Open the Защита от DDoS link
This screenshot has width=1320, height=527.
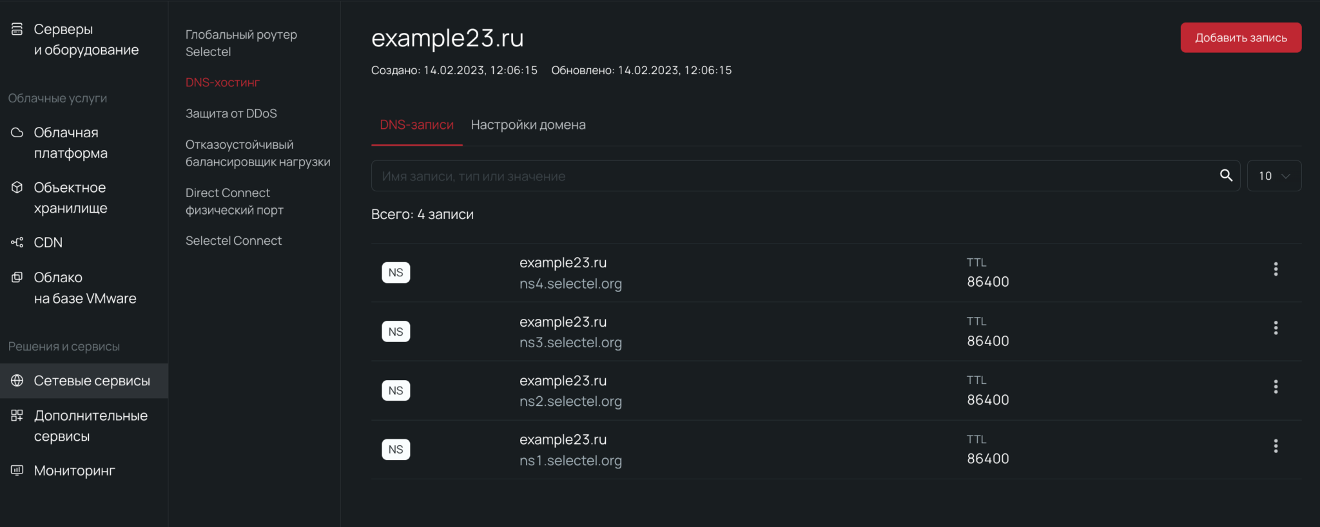(x=231, y=113)
